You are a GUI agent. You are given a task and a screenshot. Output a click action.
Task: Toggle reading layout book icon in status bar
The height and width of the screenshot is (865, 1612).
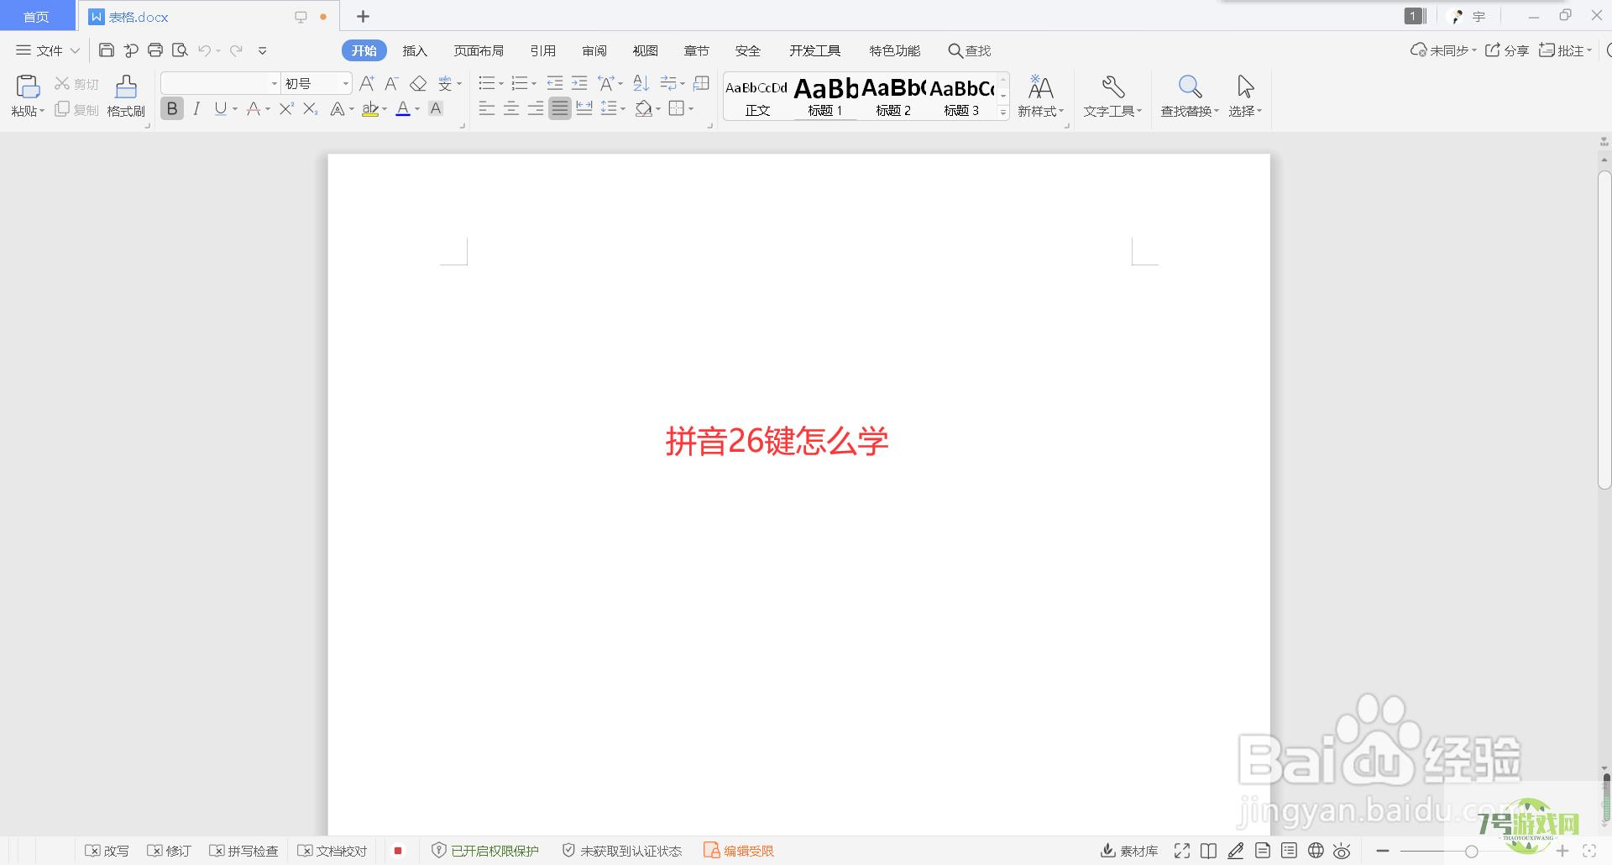(1208, 851)
